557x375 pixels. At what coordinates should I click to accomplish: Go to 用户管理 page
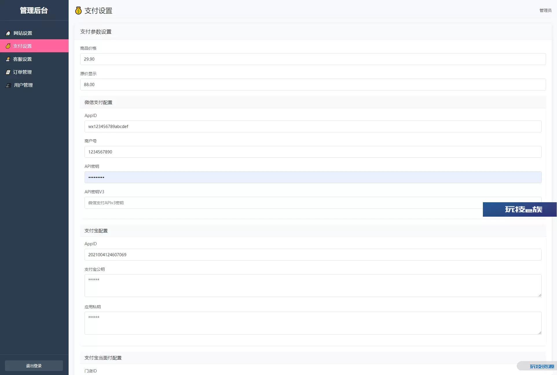pos(23,85)
